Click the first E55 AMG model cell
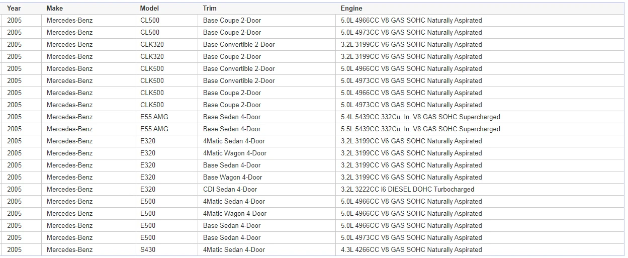Image resolution: width=628 pixels, height=258 pixels. click(x=166, y=117)
